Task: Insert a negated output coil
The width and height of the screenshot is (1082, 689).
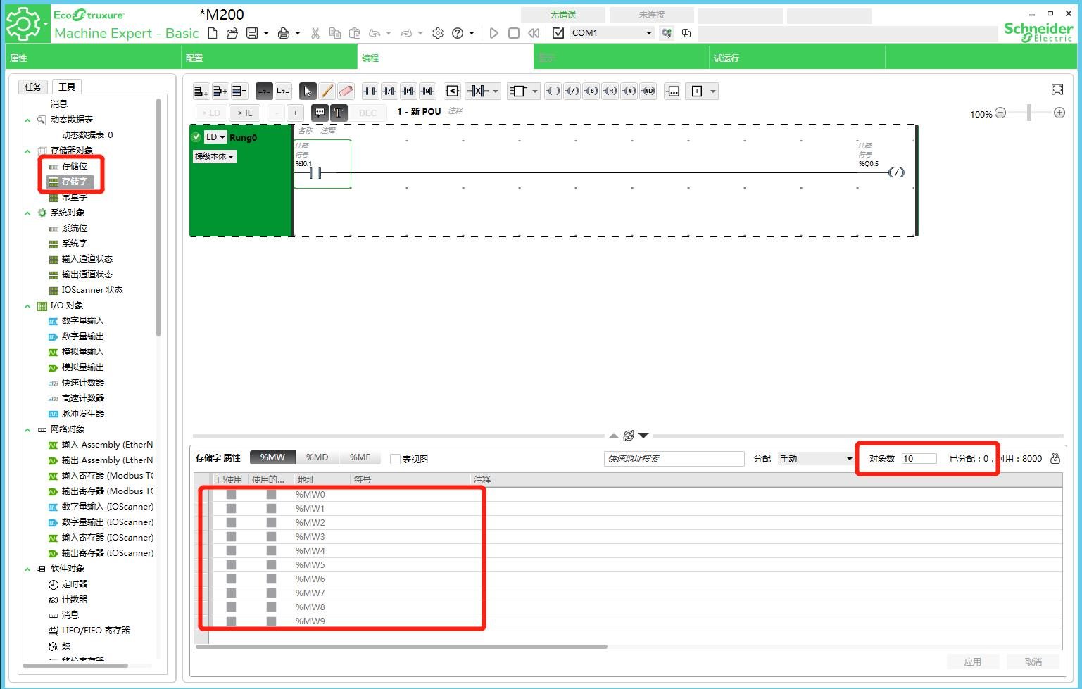Action: click(x=572, y=91)
